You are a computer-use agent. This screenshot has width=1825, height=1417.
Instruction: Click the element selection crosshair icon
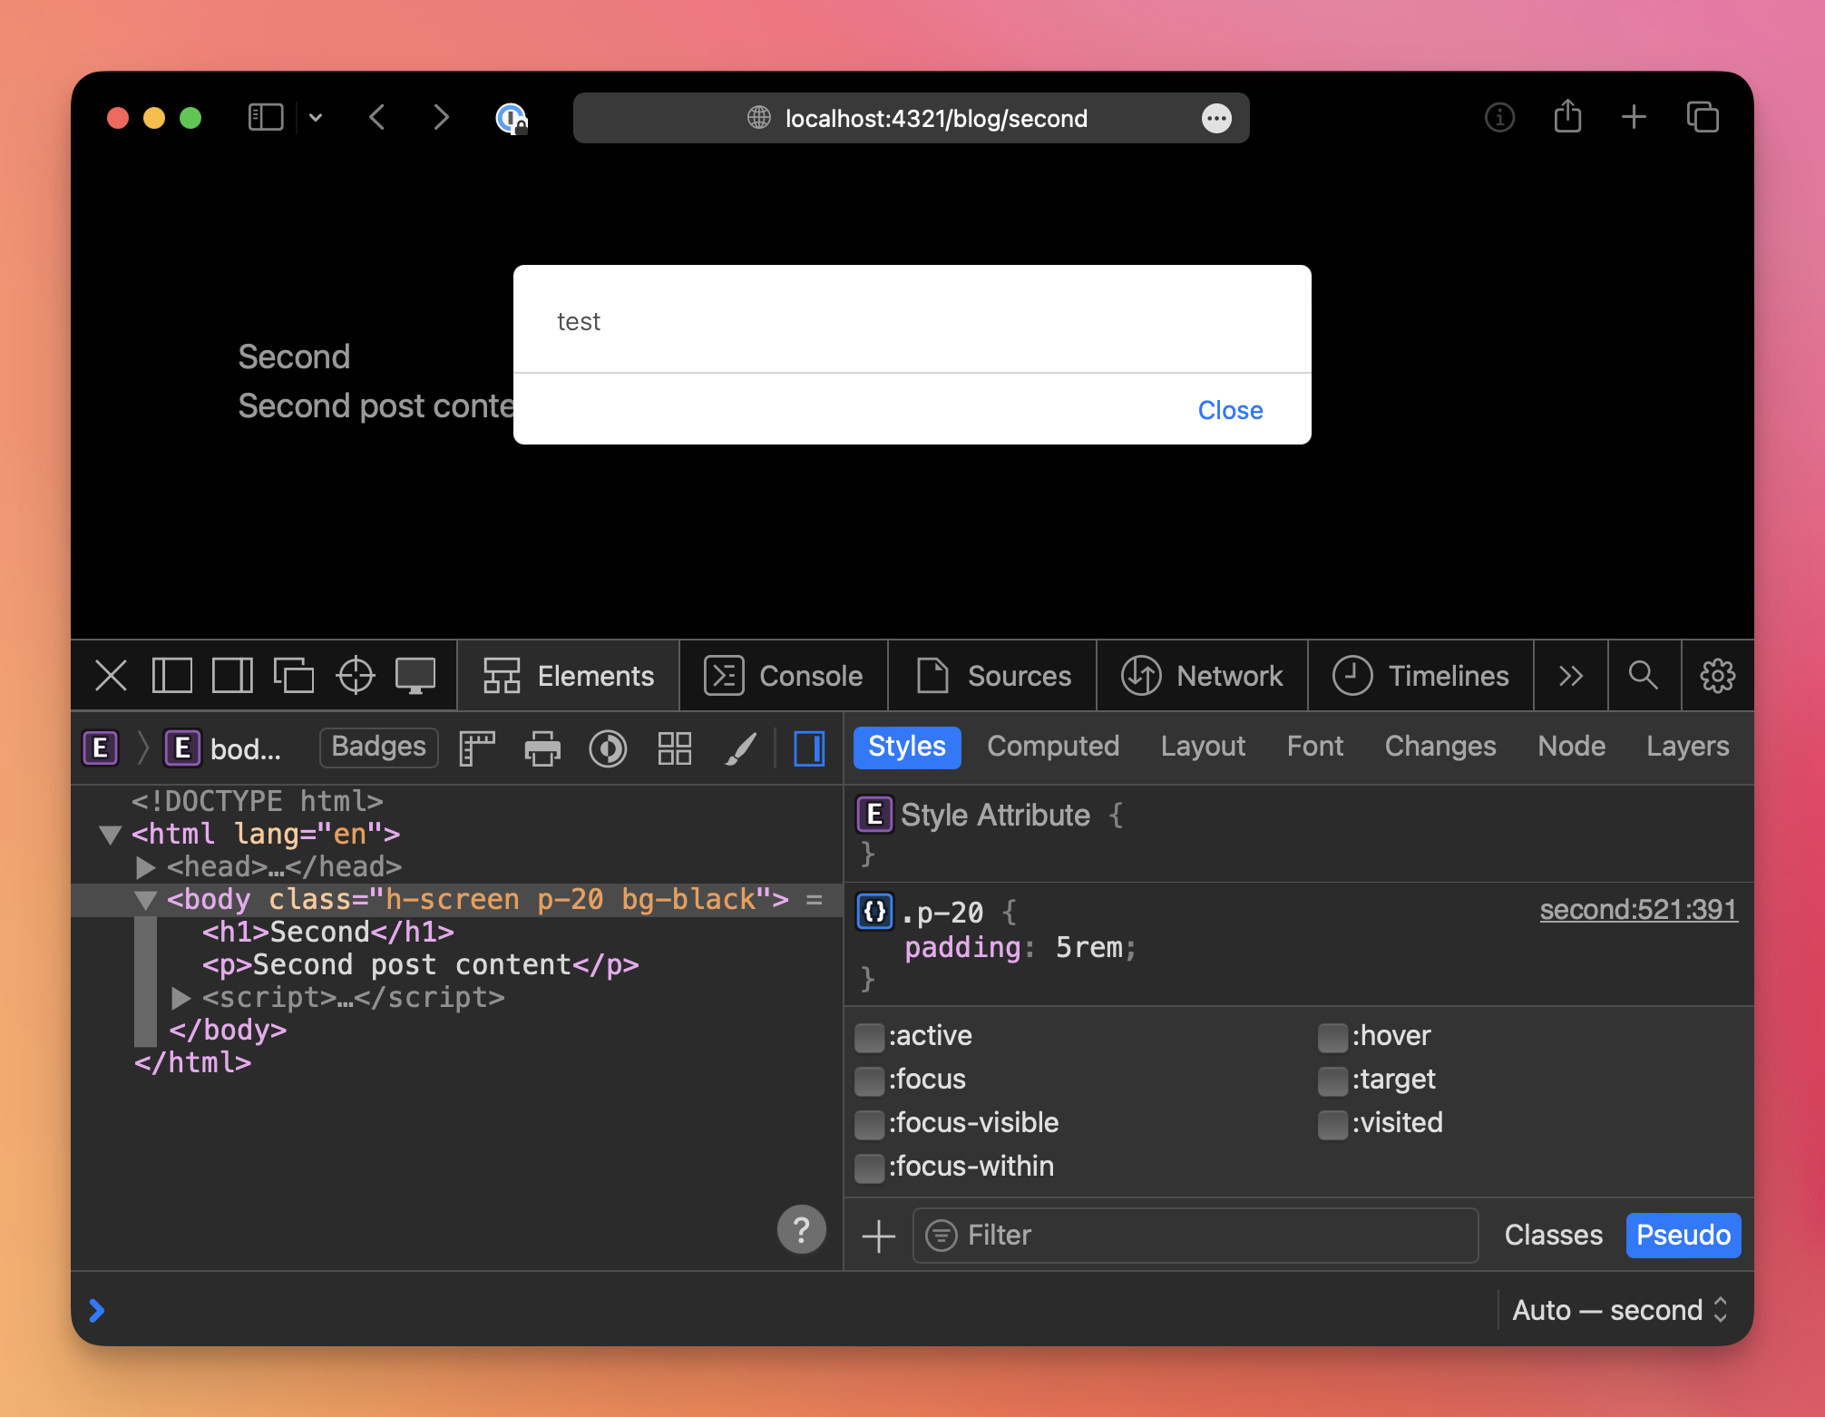coord(356,676)
